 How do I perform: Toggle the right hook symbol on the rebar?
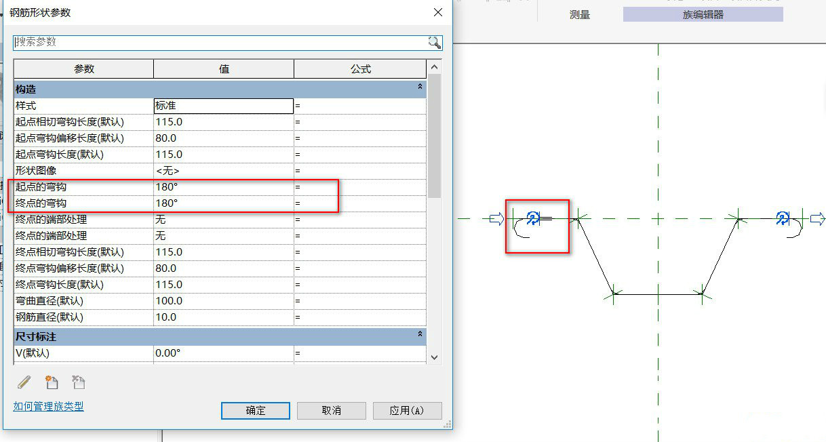click(x=783, y=218)
